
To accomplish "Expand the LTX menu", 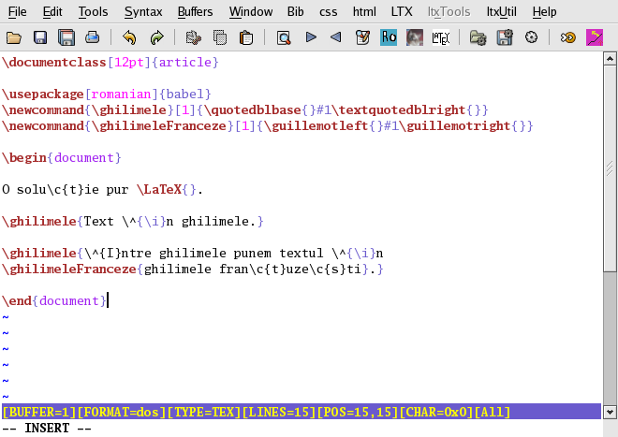I will 401,12.
